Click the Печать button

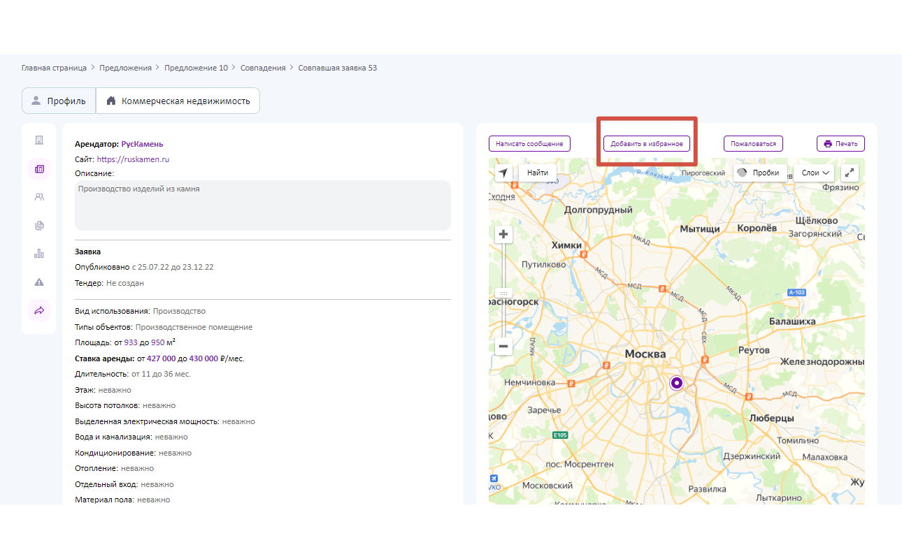841,143
